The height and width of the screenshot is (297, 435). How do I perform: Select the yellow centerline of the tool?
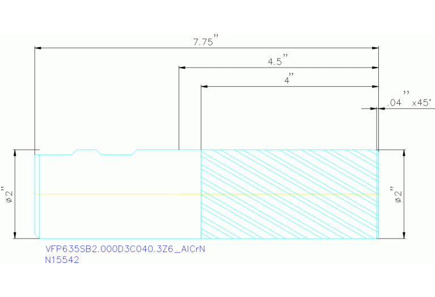pos(206,194)
